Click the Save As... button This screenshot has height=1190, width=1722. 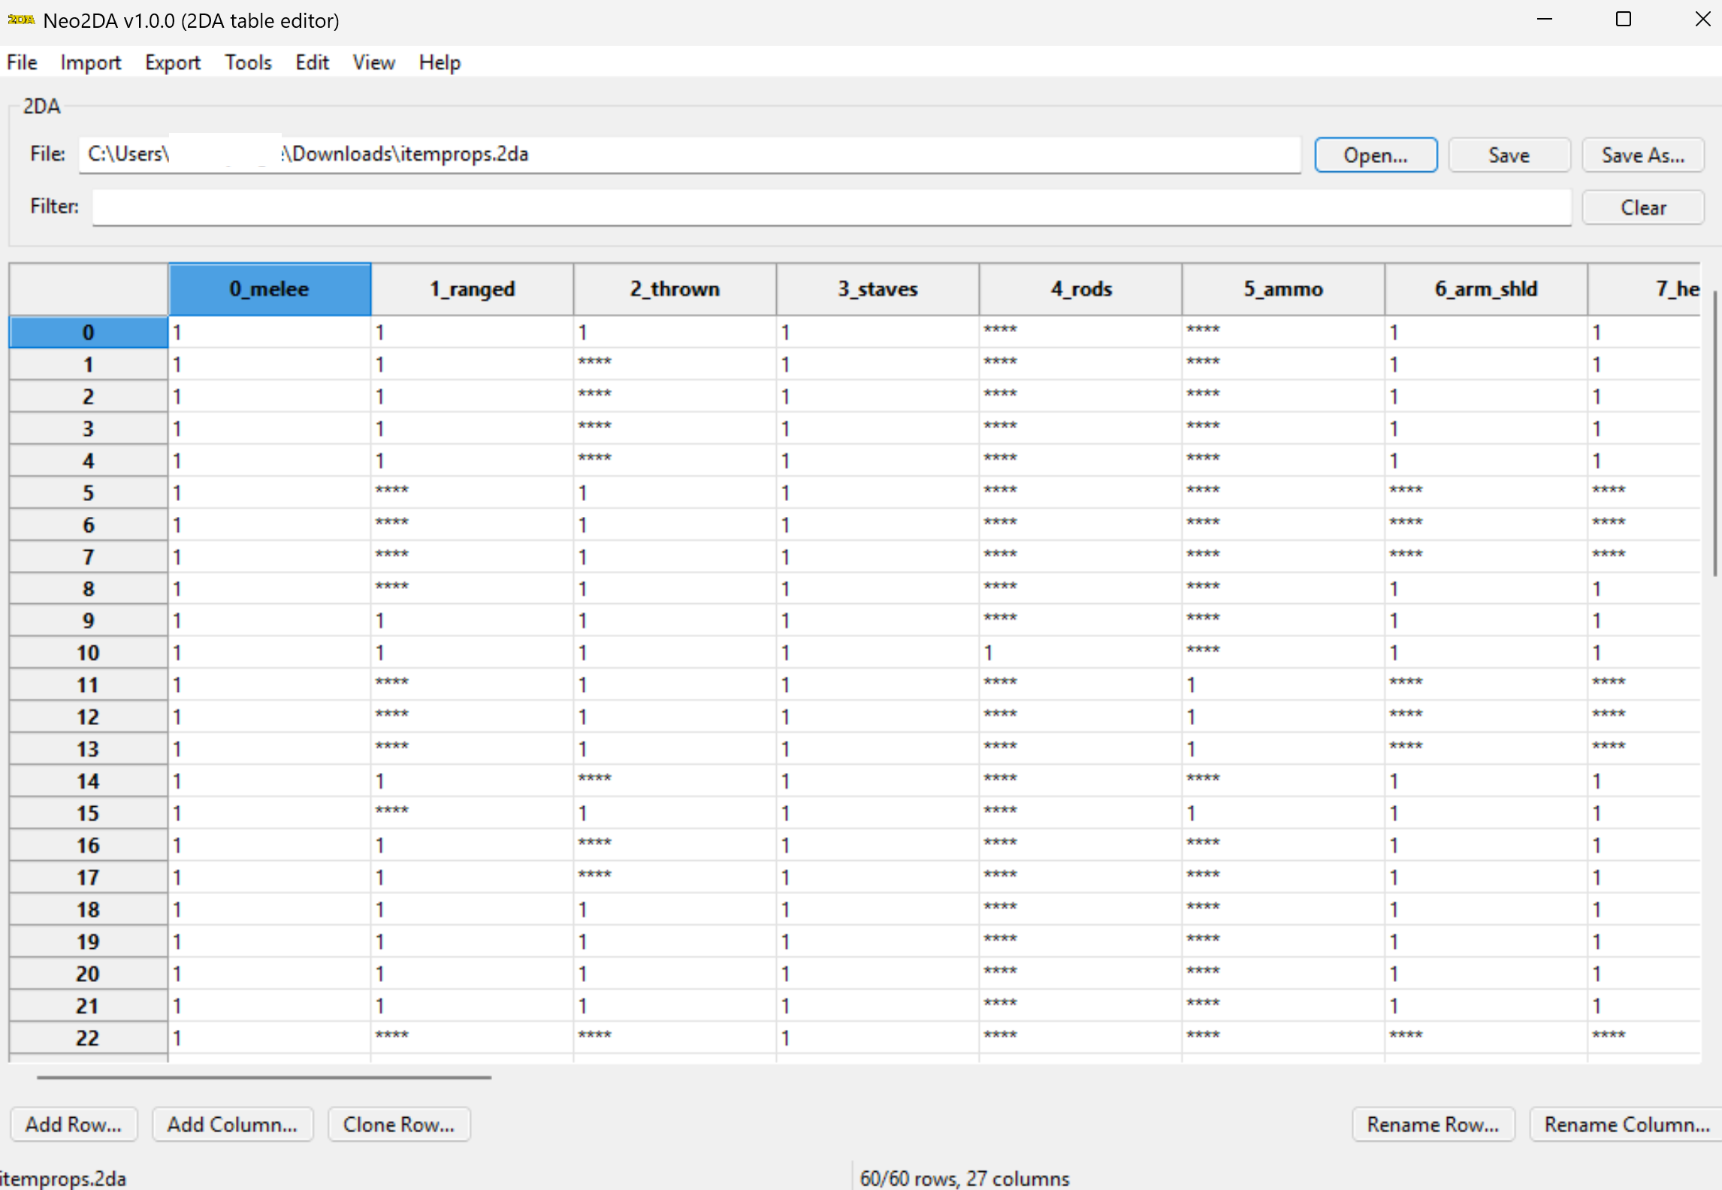(x=1642, y=155)
